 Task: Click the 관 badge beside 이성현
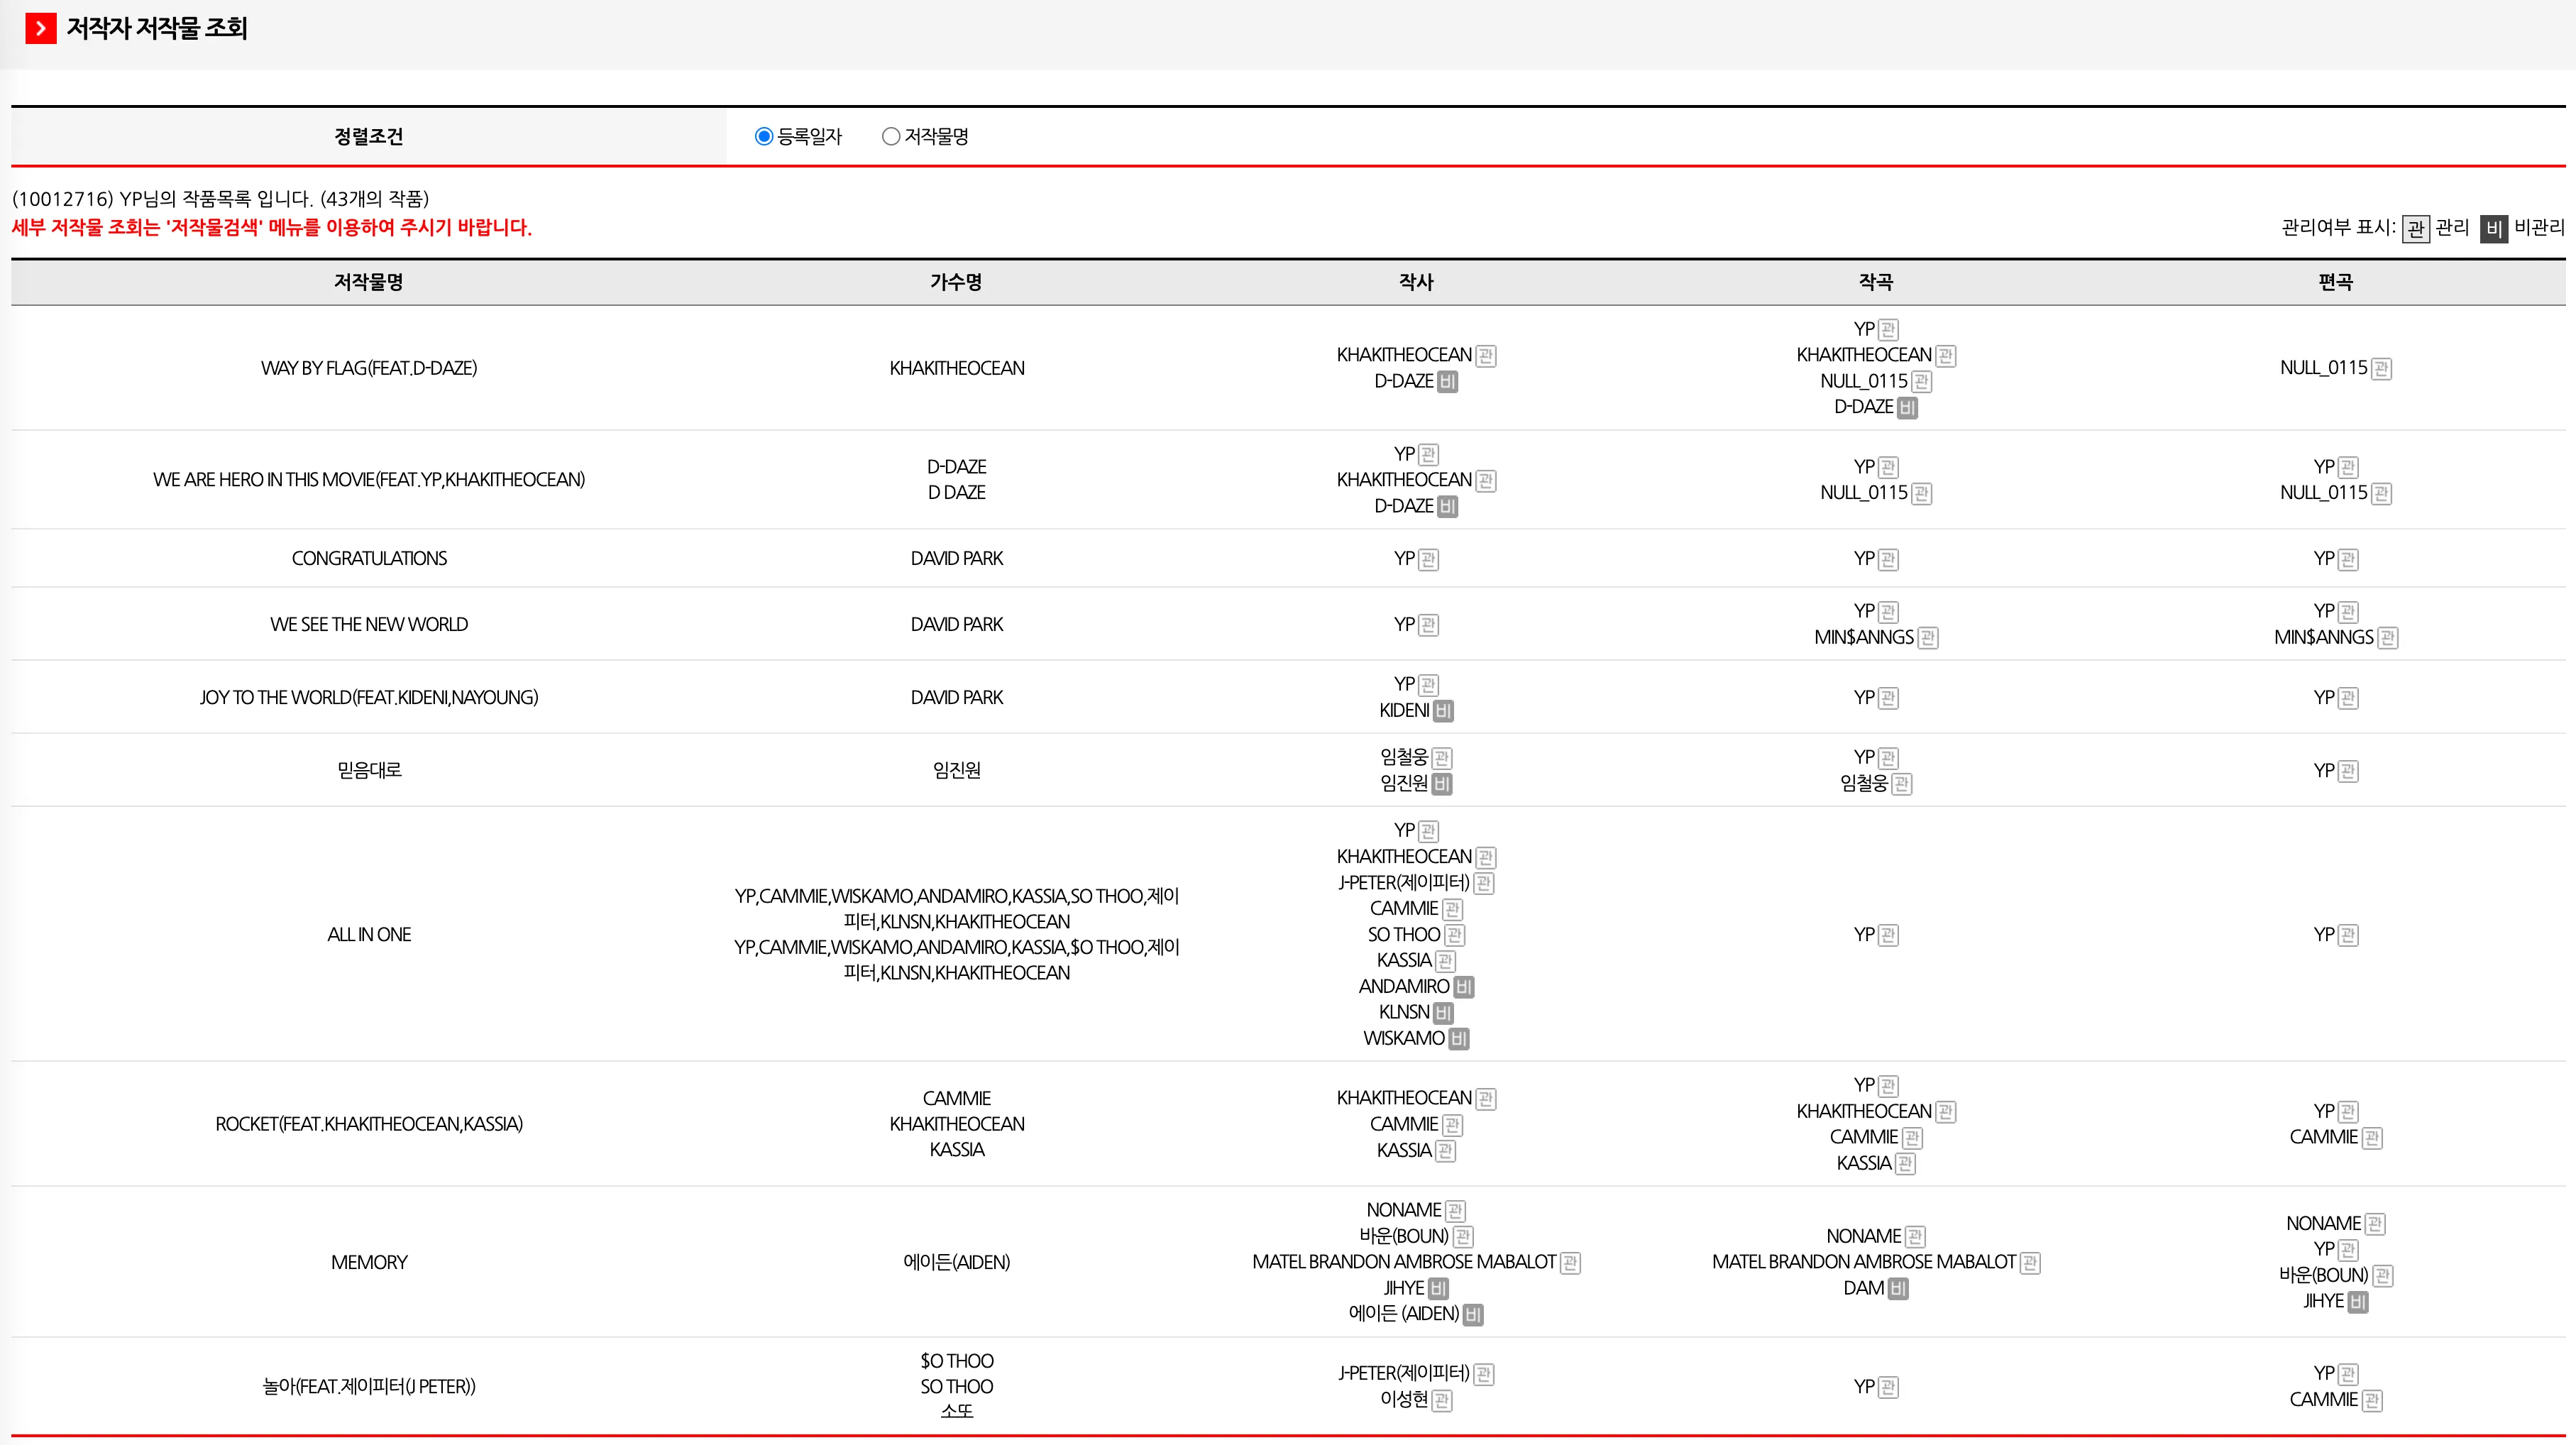(1441, 1400)
